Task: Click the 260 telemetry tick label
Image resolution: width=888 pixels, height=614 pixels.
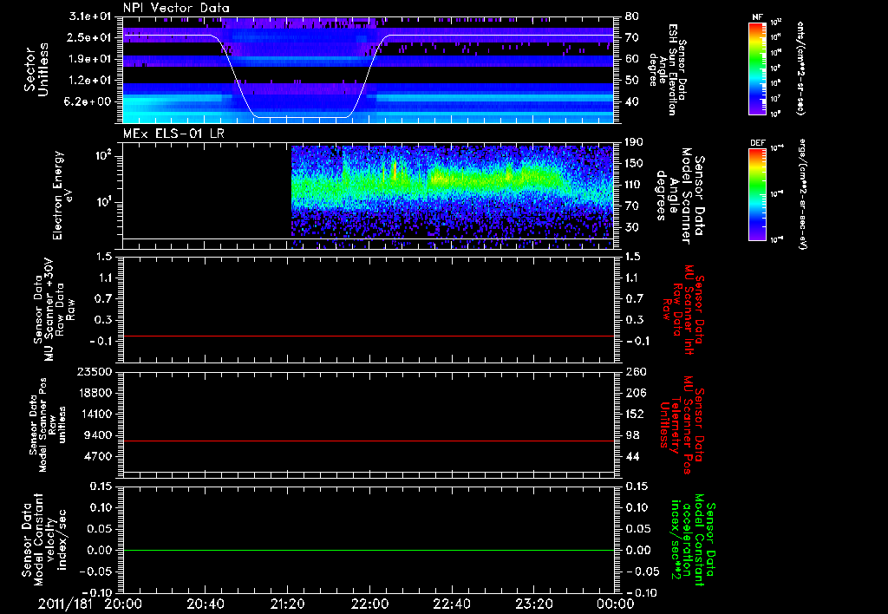Action: click(634, 371)
